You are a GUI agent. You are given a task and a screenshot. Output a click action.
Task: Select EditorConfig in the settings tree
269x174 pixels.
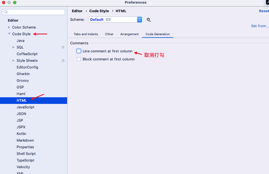[x=27, y=67]
